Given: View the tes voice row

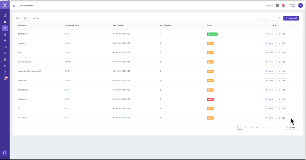Looking at the screenshot, I should point(269,43).
